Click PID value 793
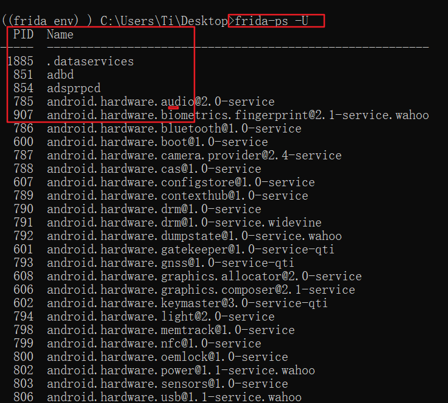 point(23,263)
